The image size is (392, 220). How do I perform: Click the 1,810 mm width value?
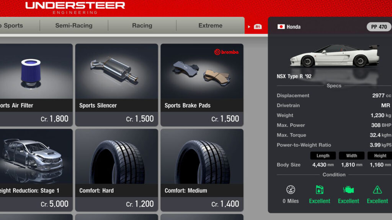pos(352,165)
